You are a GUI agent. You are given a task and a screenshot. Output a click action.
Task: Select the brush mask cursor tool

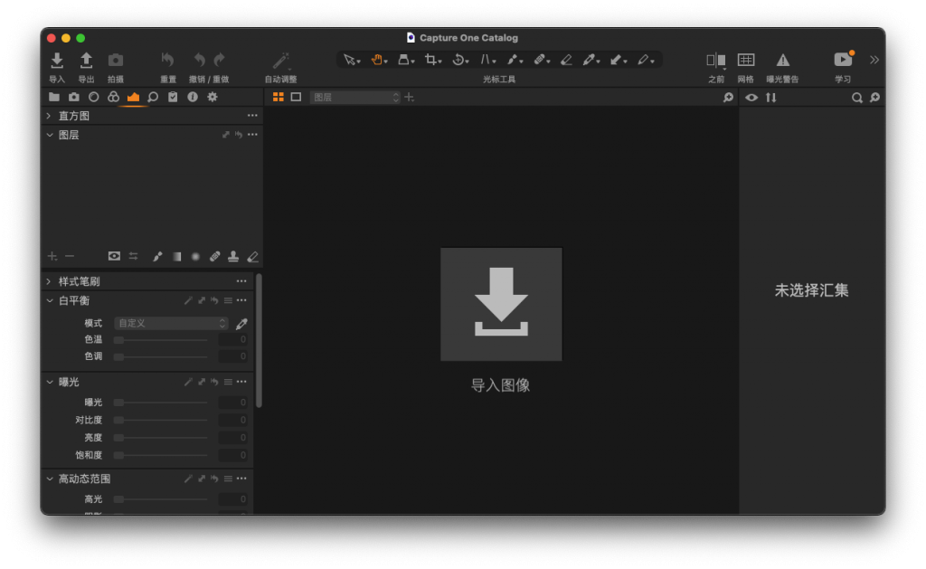coord(515,60)
